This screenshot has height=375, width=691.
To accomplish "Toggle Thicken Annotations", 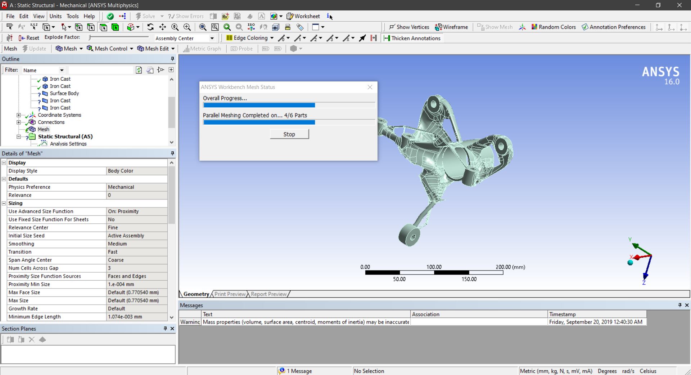I will [x=412, y=38].
